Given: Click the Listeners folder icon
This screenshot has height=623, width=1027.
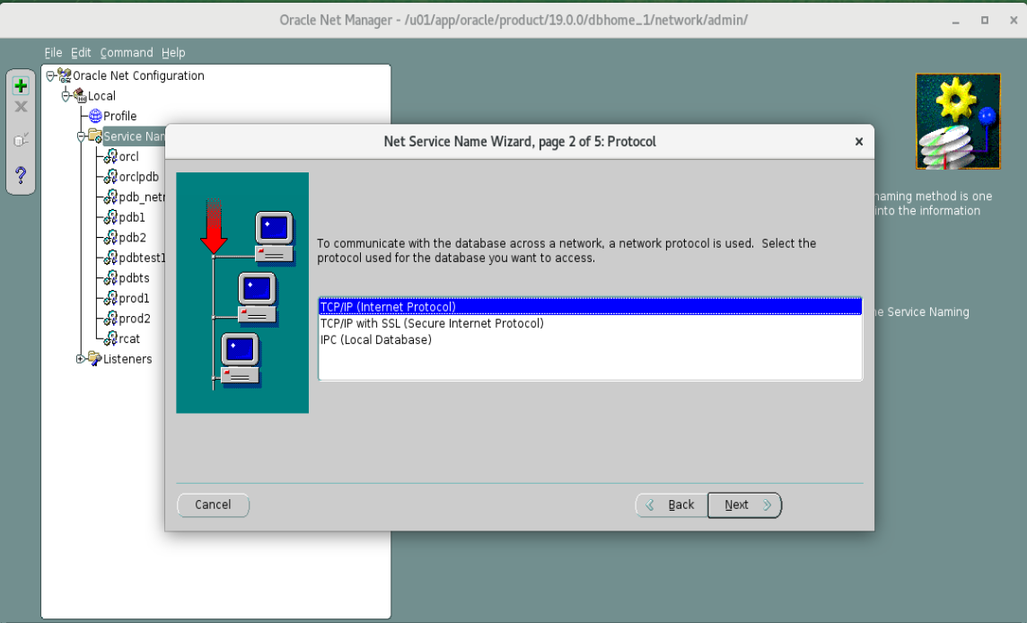Looking at the screenshot, I should click(95, 359).
